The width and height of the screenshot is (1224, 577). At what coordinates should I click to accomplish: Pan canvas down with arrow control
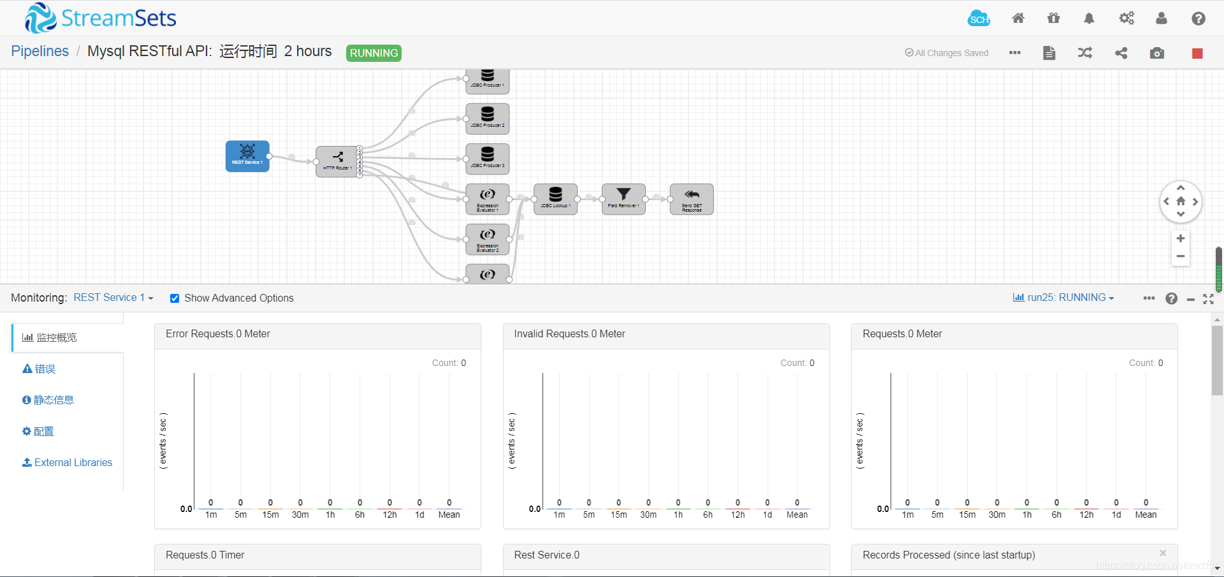click(1181, 214)
